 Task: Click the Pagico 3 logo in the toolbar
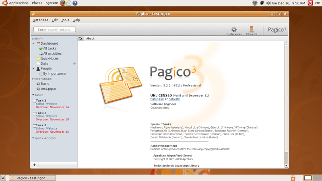tap(277, 29)
